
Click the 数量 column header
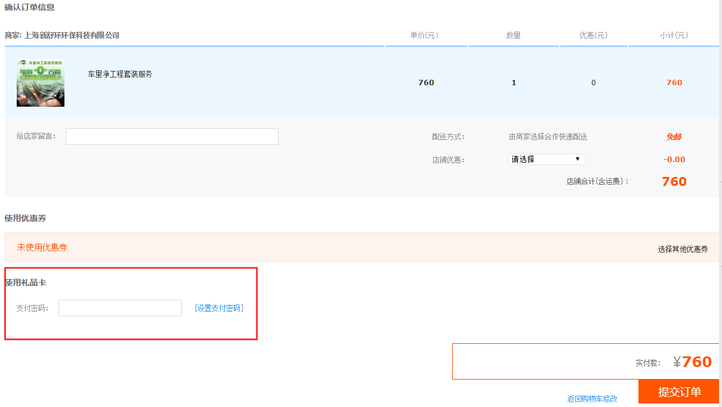click(513, 35)
